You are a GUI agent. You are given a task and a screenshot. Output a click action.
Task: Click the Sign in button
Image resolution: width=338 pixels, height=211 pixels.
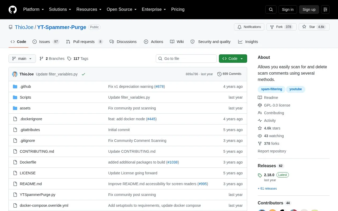(x=288, y=9)
